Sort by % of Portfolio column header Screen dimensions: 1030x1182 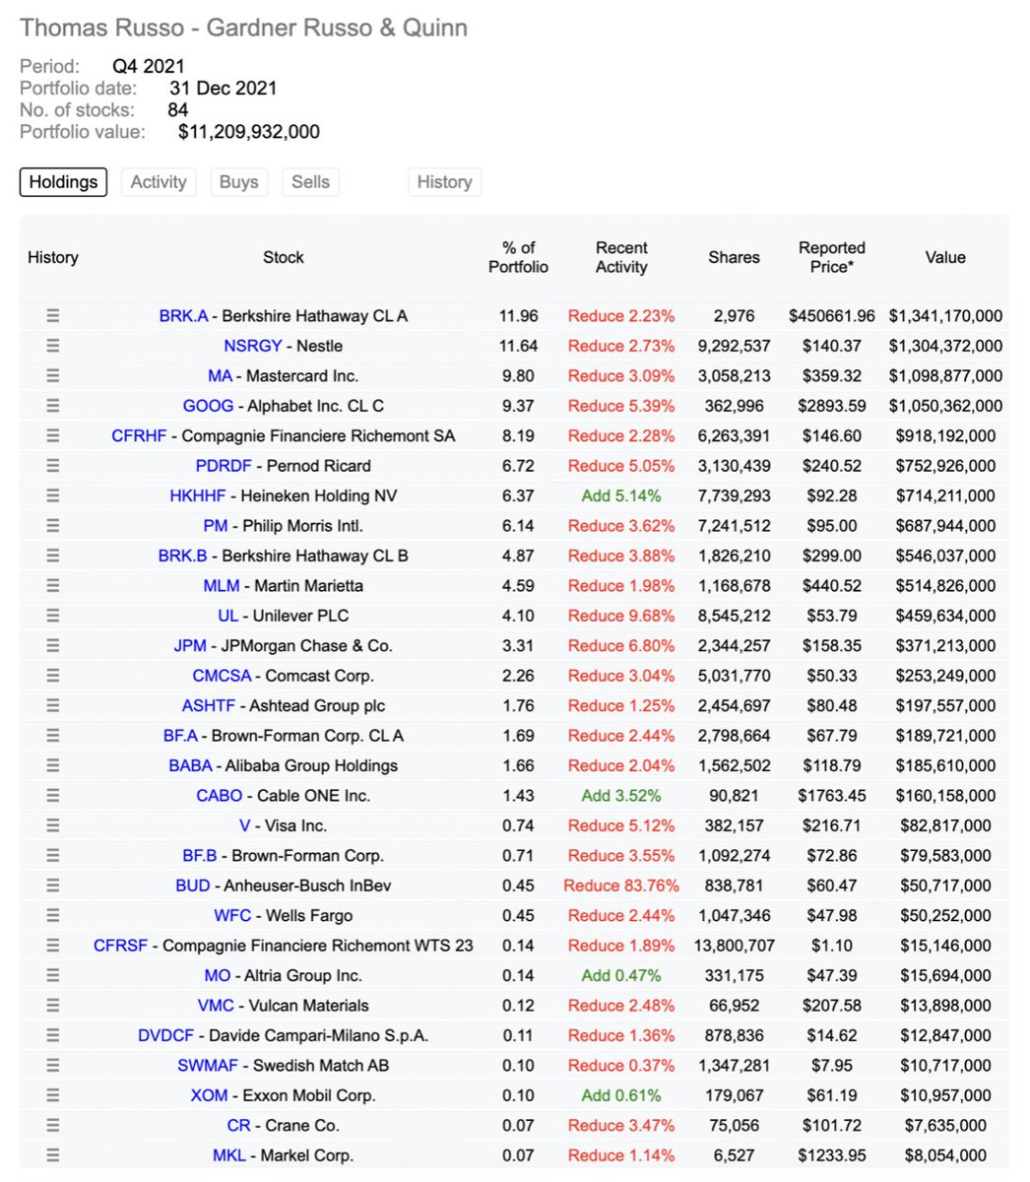519,257
